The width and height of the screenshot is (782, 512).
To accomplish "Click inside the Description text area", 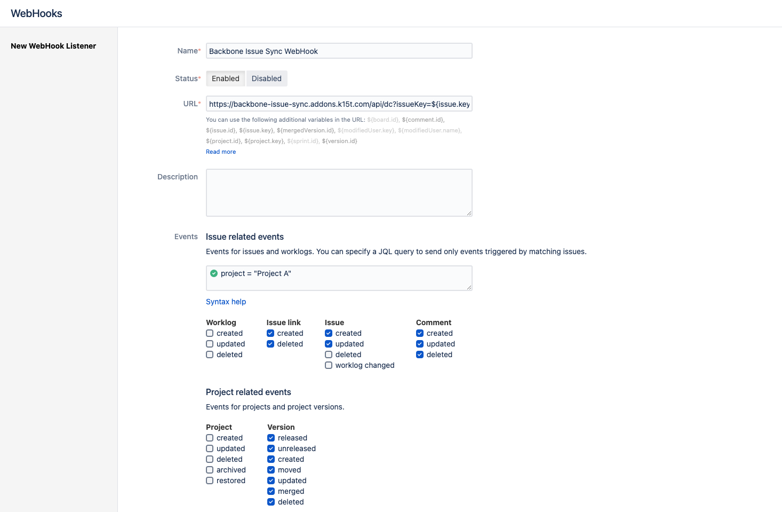I will pyautogui.click(x=339, y=192).
